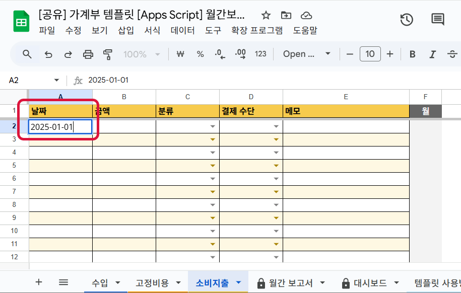461x293 pixels.
Task: Add a new sheet with plus button
Action: point(39,282)
